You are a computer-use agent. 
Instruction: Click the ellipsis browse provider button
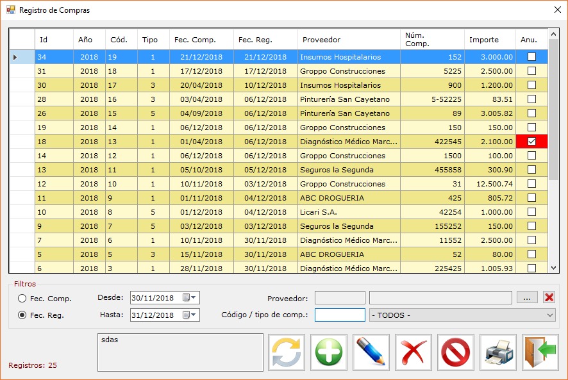pos(527,298)
